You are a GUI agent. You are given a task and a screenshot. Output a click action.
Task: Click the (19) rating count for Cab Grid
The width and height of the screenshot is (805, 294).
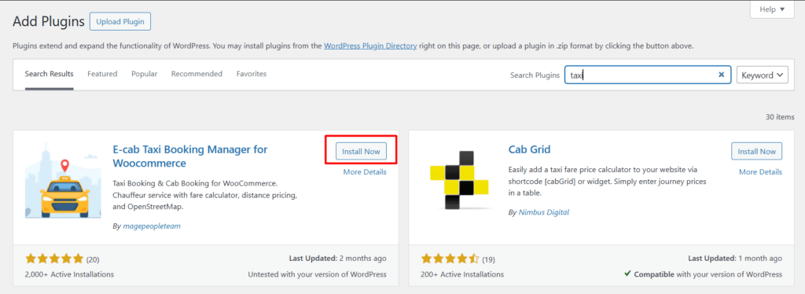pos(488,259)
